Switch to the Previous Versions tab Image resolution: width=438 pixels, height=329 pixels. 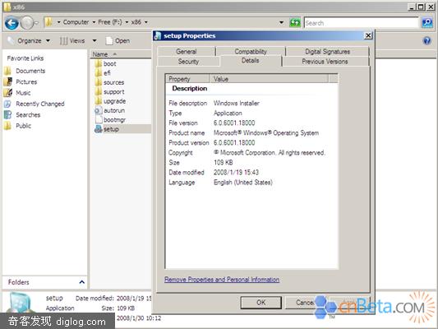coord(325,62)
